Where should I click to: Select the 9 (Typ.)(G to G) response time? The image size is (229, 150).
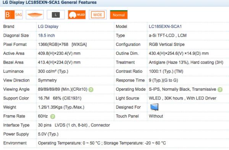[163, 80]
